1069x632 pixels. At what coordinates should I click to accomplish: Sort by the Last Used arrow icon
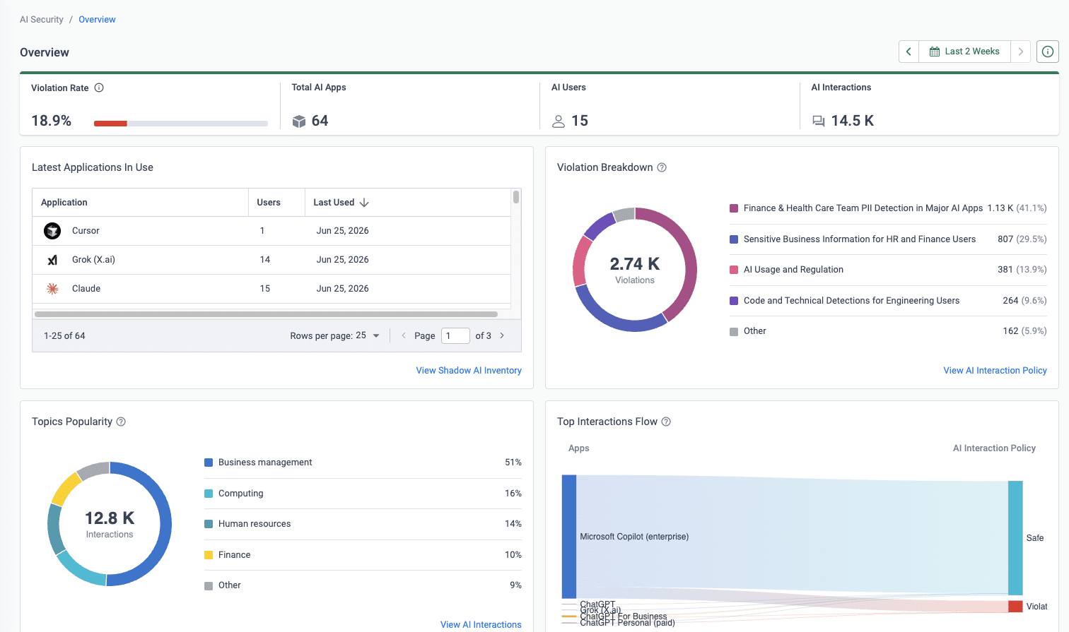pyautogui.click(x=364, y=203)
